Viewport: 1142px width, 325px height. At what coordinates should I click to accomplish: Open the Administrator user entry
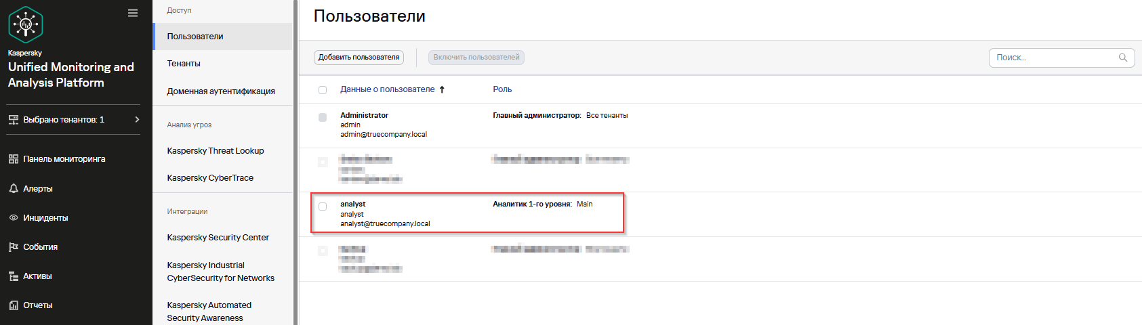[365, 116]
